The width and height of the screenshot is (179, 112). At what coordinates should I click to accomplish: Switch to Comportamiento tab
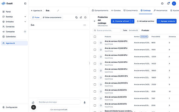[x=100, y=10]
